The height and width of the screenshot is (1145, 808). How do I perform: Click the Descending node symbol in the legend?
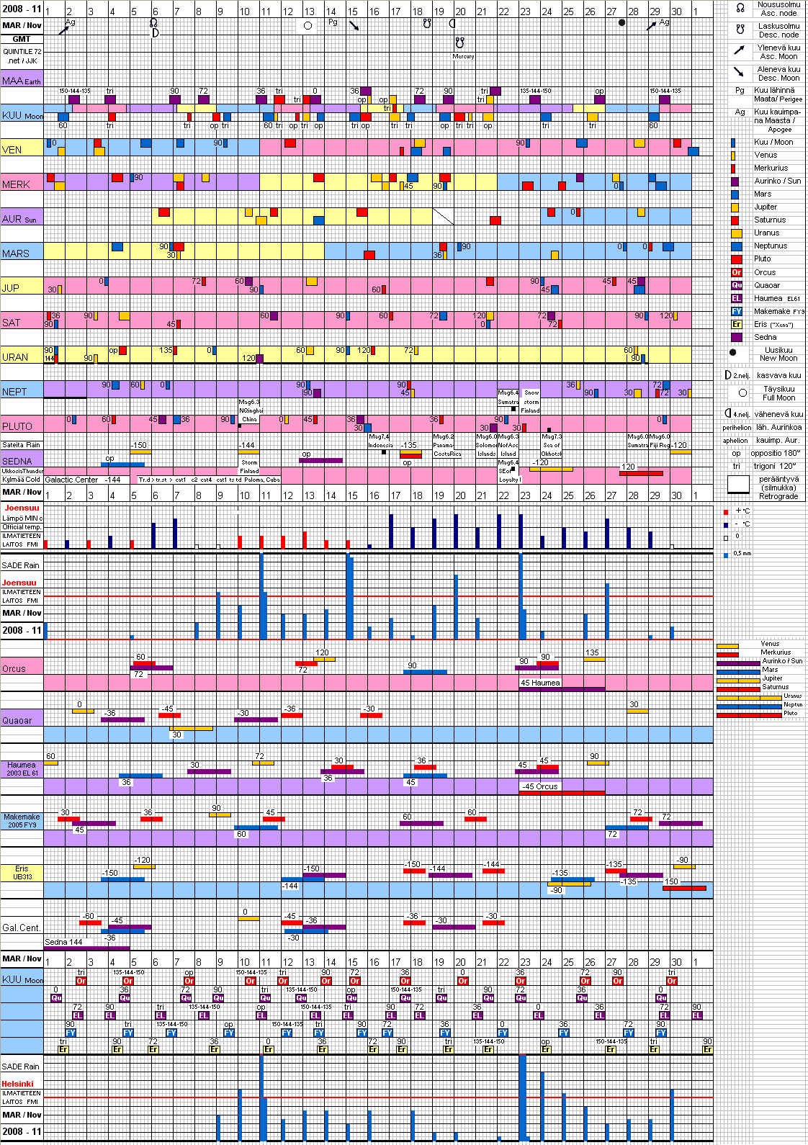pos(740,30)
